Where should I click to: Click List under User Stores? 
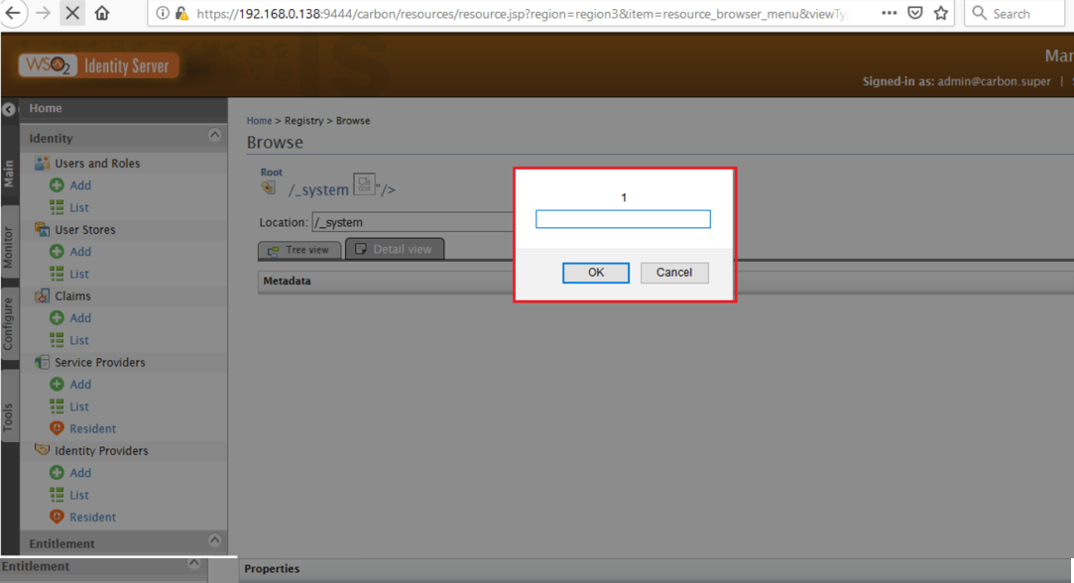point(78,274)
